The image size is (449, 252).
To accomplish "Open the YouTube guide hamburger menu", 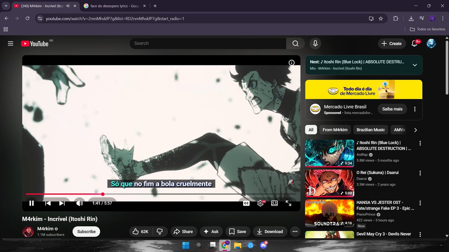I will (x=10, y=44).
